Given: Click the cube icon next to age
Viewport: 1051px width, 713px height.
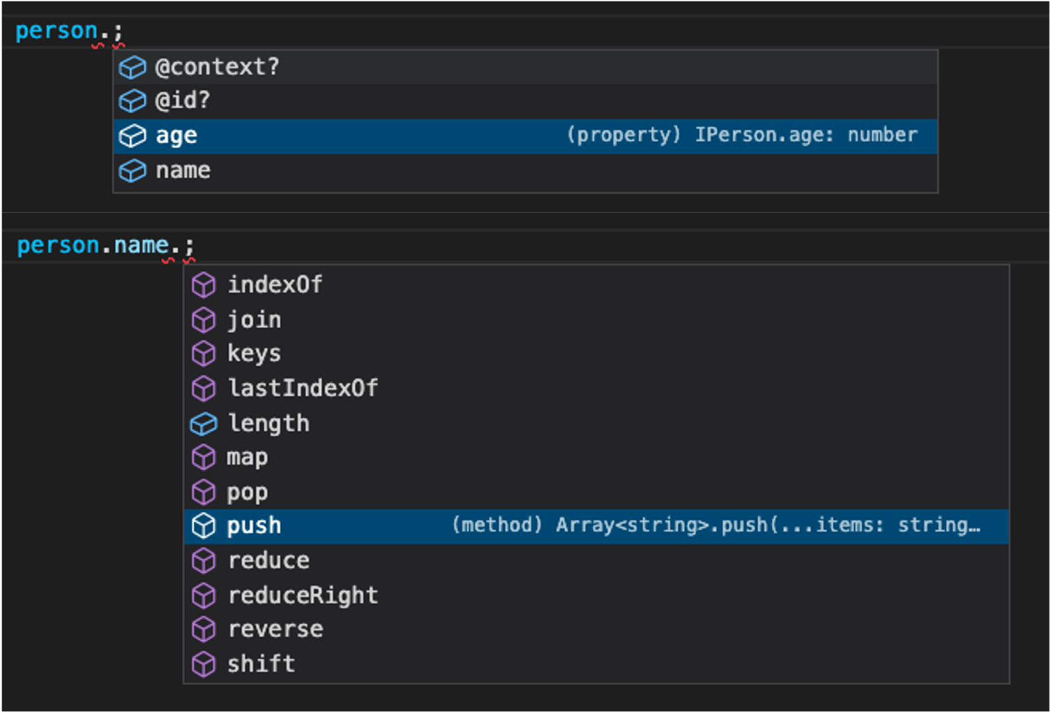Looking at the screenshot, I should 133,136.
